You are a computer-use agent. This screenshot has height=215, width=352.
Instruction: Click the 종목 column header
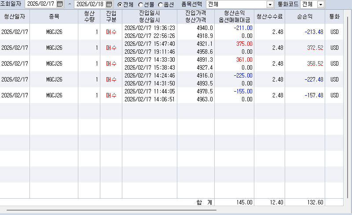pyautogui.click(x=54, y=17)
